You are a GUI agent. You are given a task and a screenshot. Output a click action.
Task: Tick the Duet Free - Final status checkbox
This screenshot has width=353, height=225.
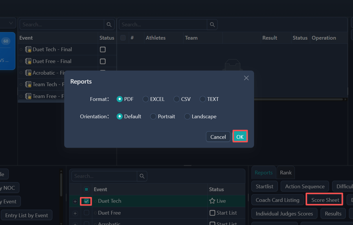point(103,61)
